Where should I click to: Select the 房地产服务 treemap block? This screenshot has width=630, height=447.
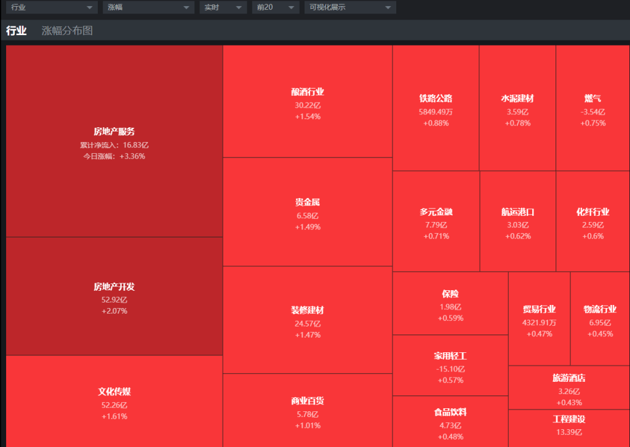tap(114, 141)
